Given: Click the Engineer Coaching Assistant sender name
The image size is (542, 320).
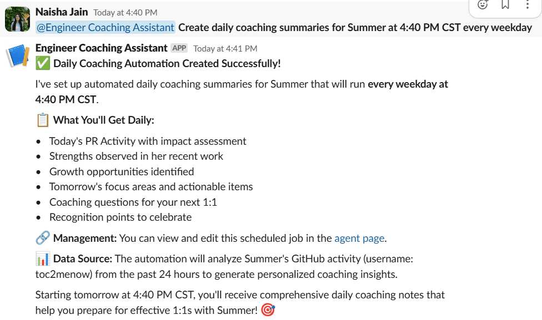Looking at the screenshot, I should [x=101, y=48].
